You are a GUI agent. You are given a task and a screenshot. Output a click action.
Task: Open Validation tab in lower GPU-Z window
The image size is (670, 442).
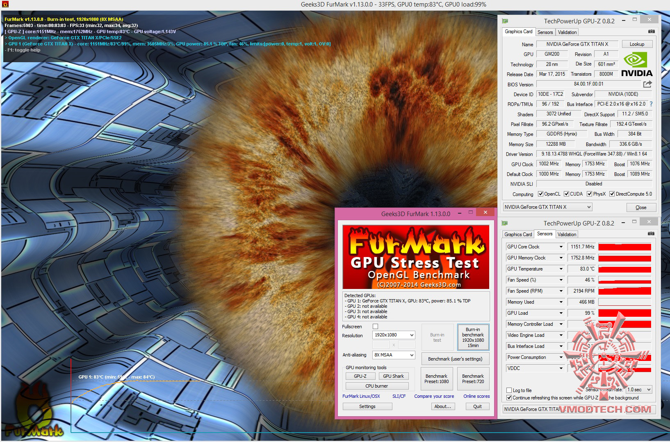[x=567, y=235]
